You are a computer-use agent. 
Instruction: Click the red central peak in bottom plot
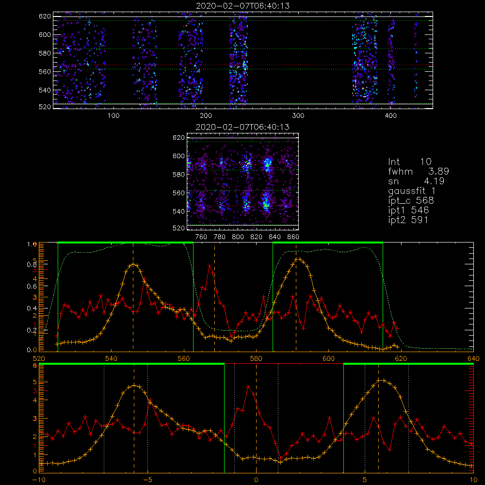click(x=248, y=387)
